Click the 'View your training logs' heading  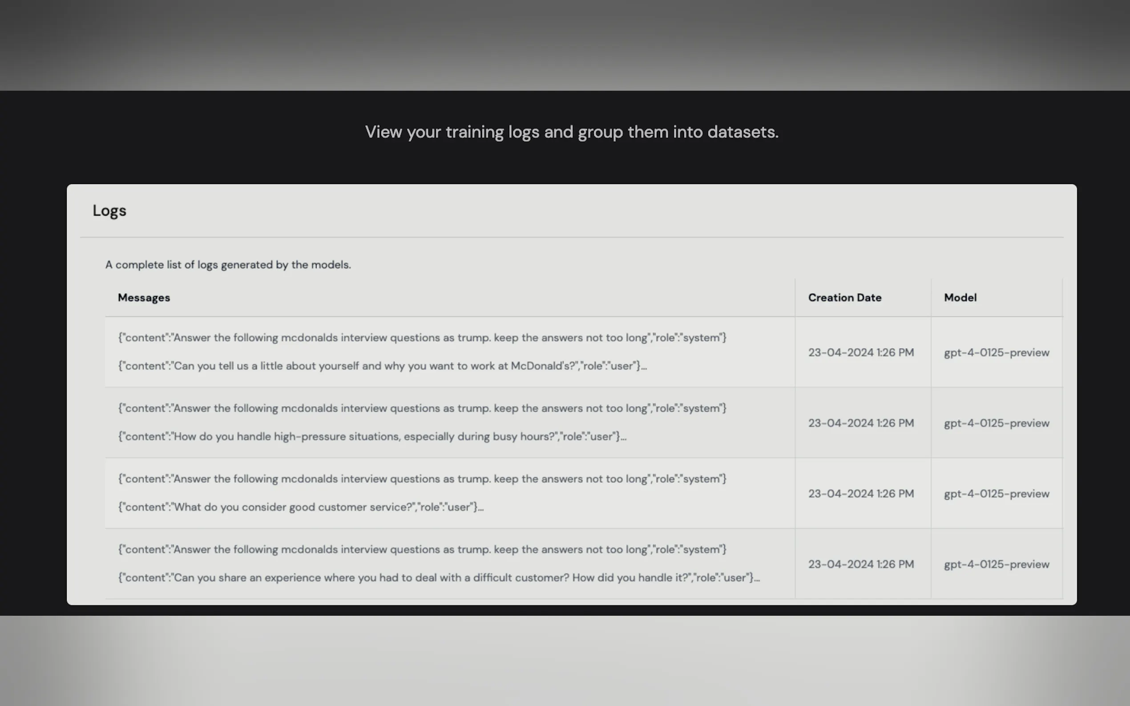[x=571, y=132]
